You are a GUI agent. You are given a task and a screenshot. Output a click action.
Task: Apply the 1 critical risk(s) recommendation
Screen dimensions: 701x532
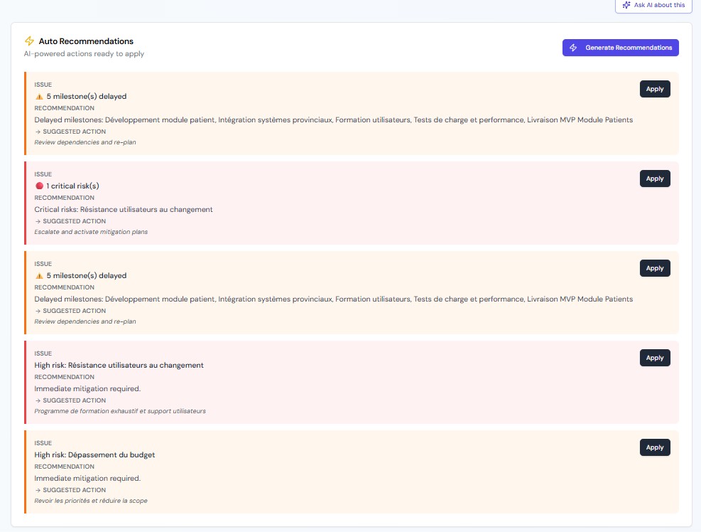(655, 179)
